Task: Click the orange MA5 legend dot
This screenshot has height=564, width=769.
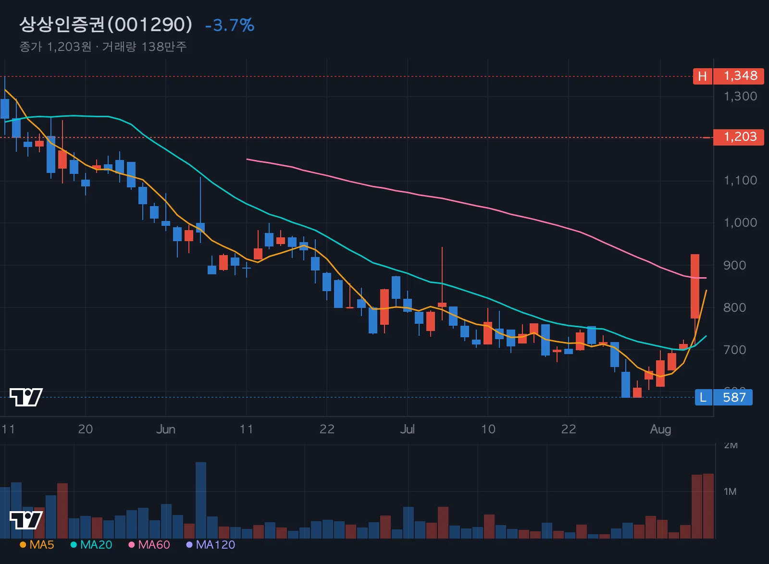Action: point(23,545)
